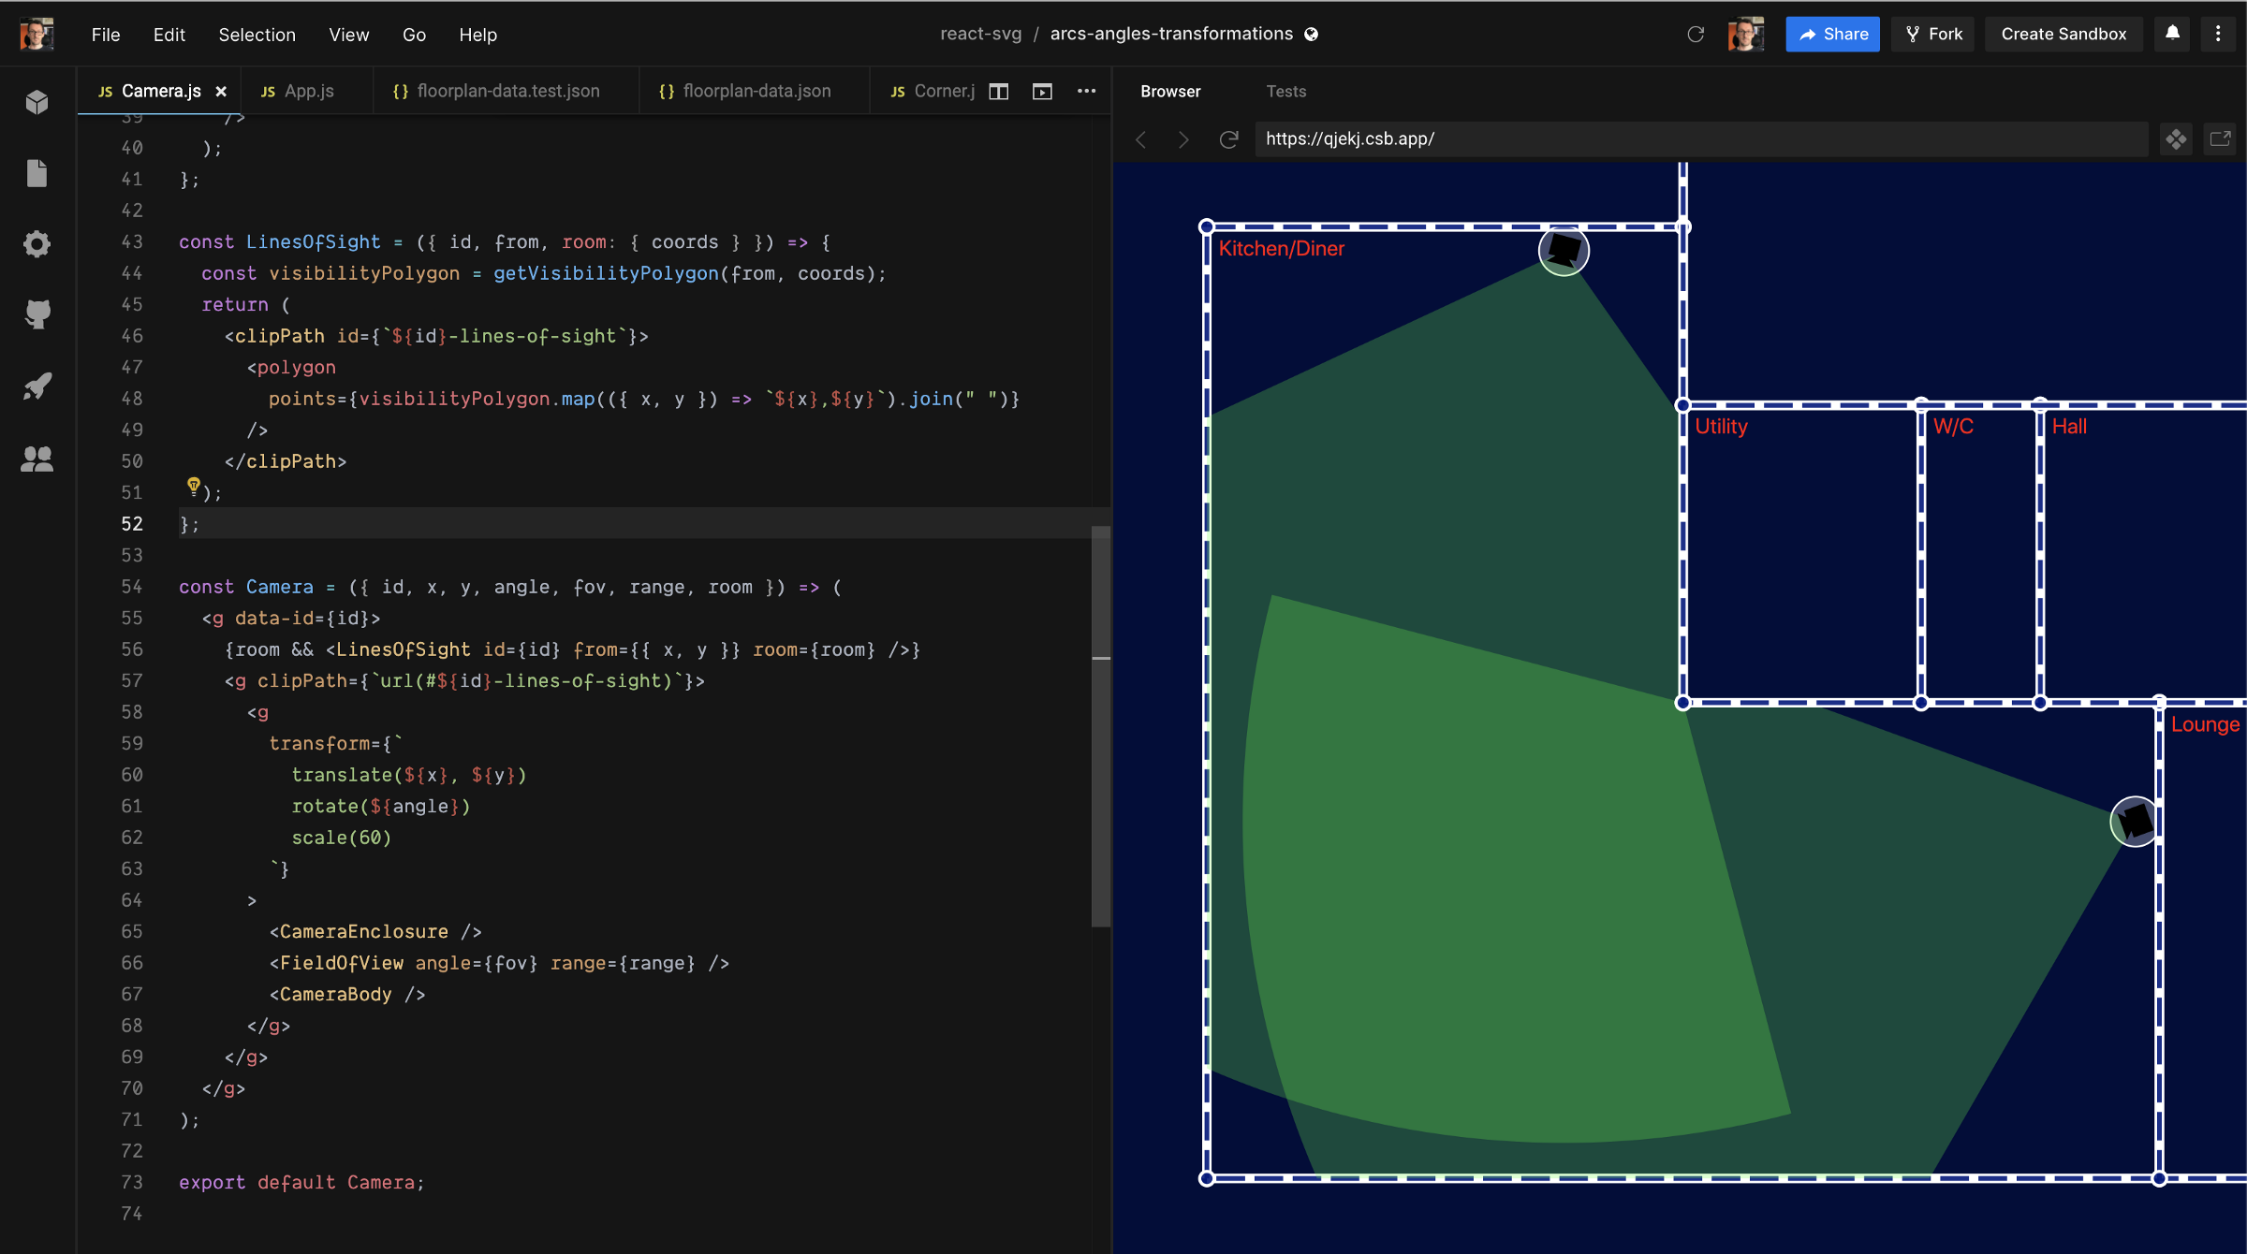Image resolution: width=2247 pixels, height=1254 pixels.
Task: Click the editor vertical scrollbar thumb
Action: [x=1101, y=725]
